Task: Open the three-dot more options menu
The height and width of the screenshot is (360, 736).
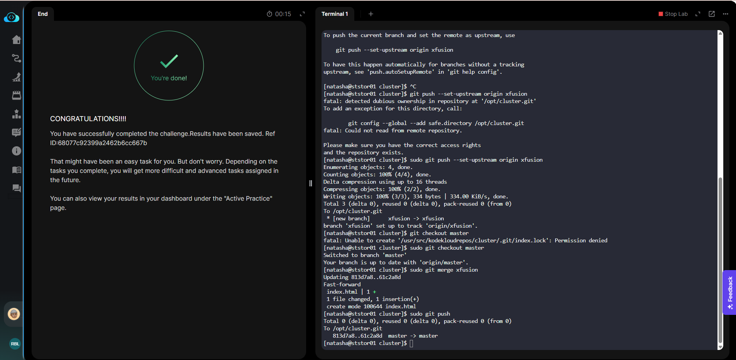Action: [x=726, y=14]
